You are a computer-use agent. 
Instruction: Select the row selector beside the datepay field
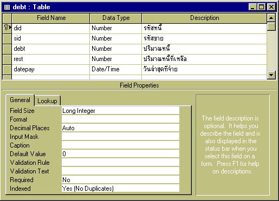click(x=7, y=70)
